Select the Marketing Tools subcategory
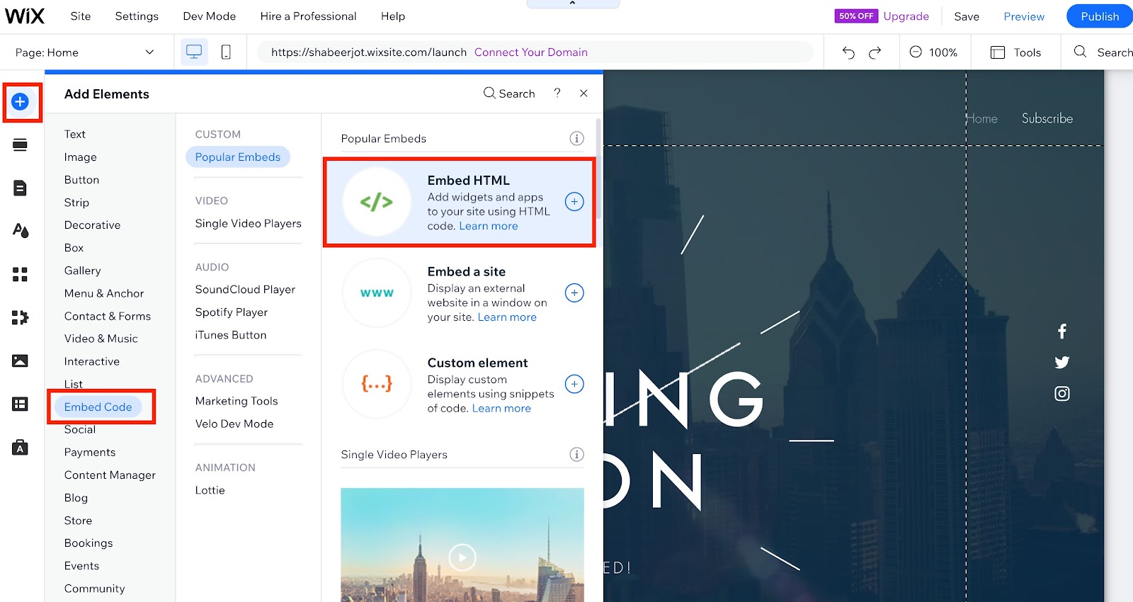Screen dimensions: 1133x602 coord(237,401)
